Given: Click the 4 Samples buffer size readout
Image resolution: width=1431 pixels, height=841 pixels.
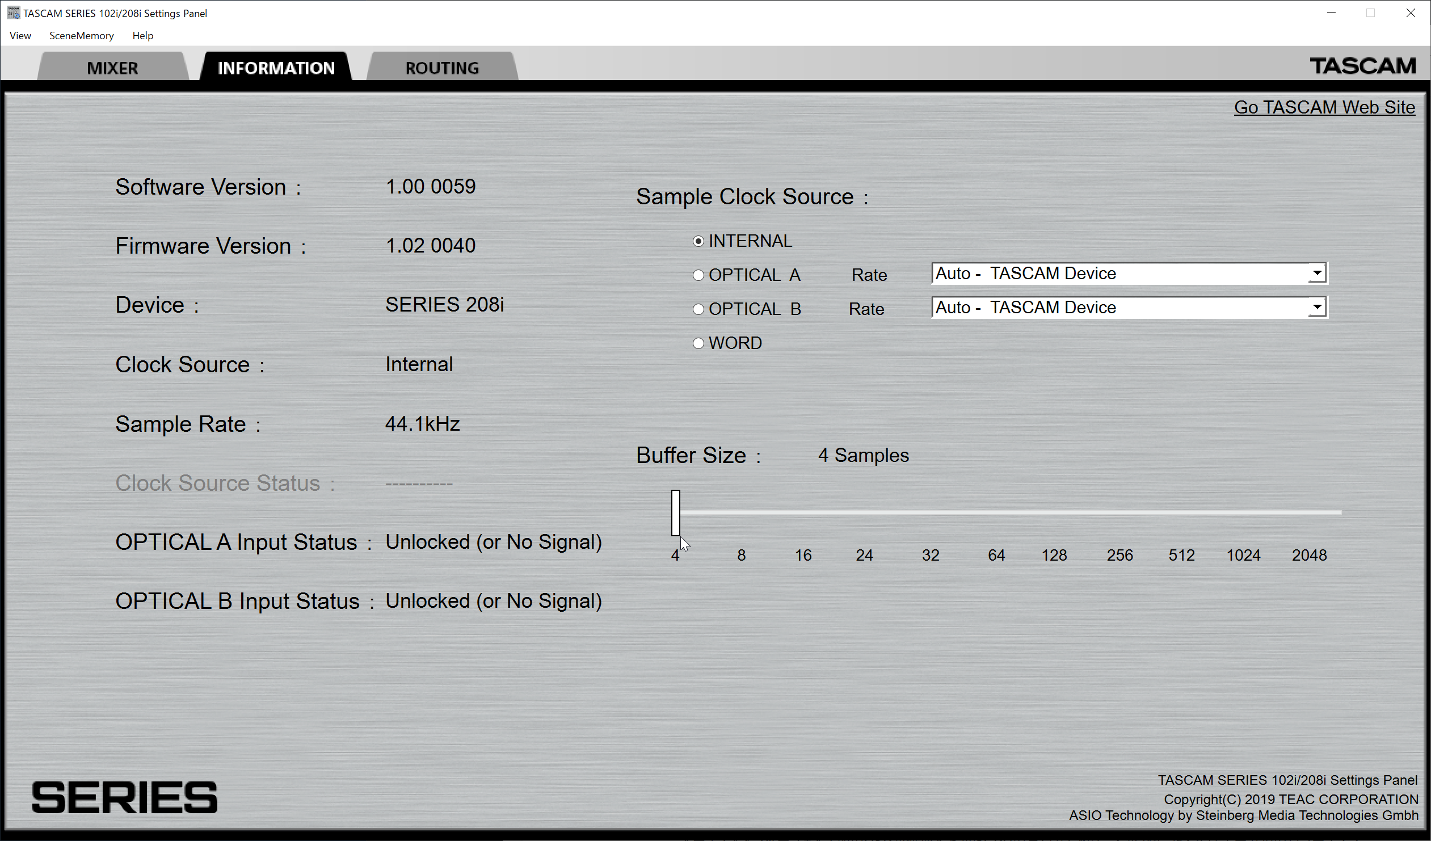Looking at the screenshot, I should coord(863,456).
